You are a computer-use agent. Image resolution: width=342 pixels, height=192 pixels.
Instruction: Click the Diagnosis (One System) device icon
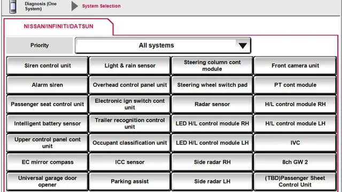[x=13, y=6]
